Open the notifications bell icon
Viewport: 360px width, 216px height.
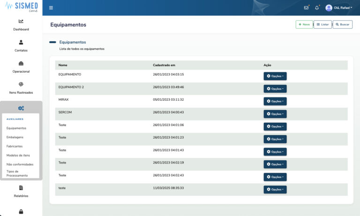pos(317,8)
